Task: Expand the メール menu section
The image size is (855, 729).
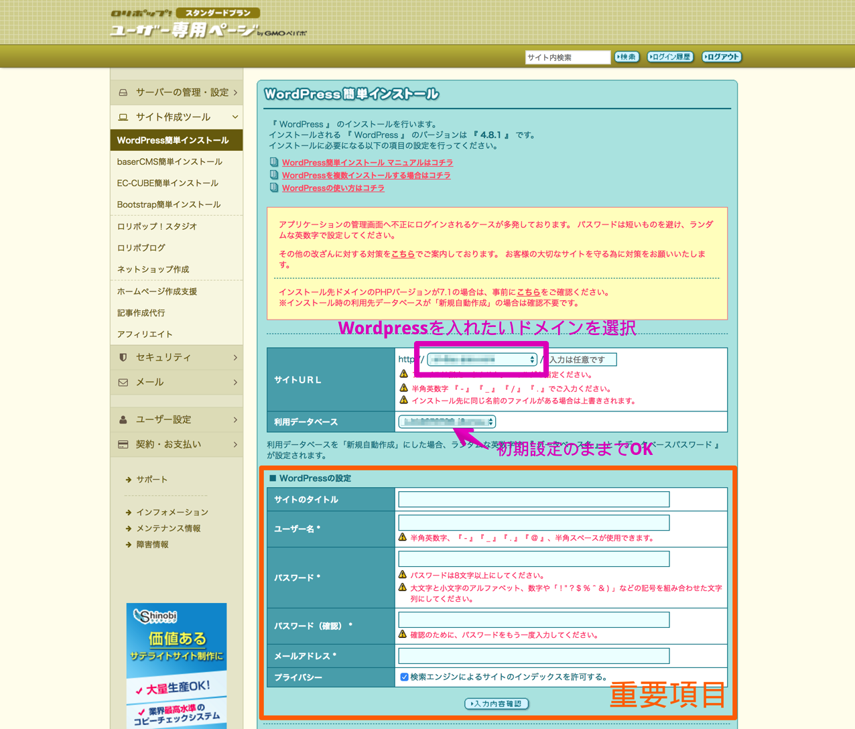Action: click(177, 383)
